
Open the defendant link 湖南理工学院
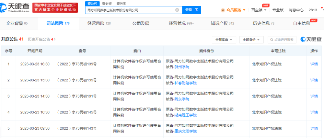(186, 115)
